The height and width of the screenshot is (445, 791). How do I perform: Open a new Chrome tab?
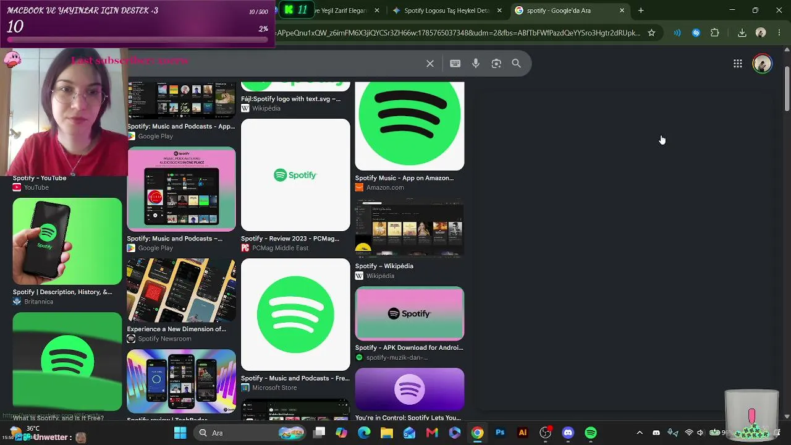point(641,11)
